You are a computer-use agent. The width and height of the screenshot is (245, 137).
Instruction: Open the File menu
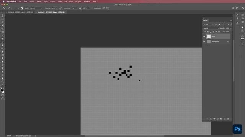coord(20,2)
